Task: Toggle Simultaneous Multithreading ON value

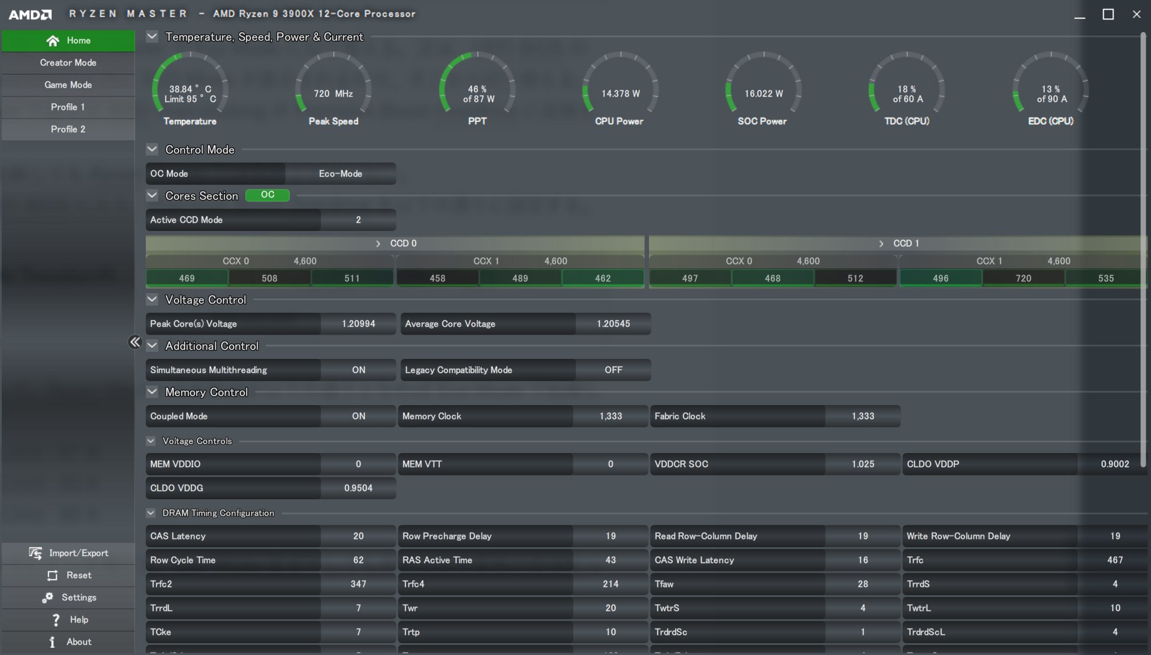Action: (x=359, y=370)
